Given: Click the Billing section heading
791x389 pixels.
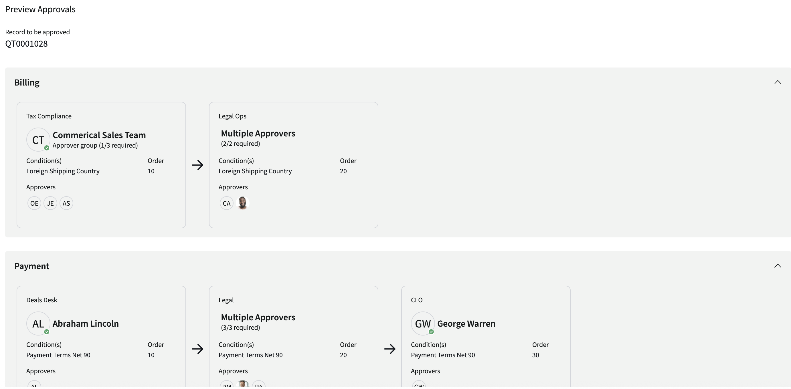Looking at the screenshot, I should pyautogui.click(x=27, y=83).
